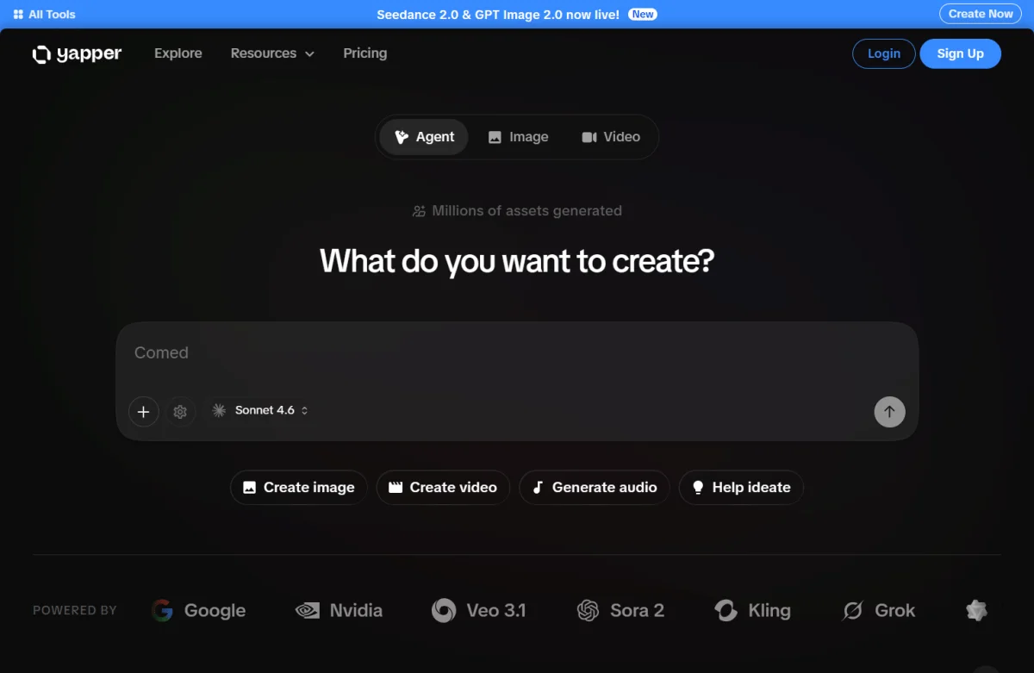Open the Seedance 2.0 announcement link
Screen dimensions: 1034x673
(498, 15)
